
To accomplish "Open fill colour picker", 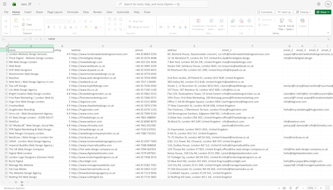I will coord(86,27).
